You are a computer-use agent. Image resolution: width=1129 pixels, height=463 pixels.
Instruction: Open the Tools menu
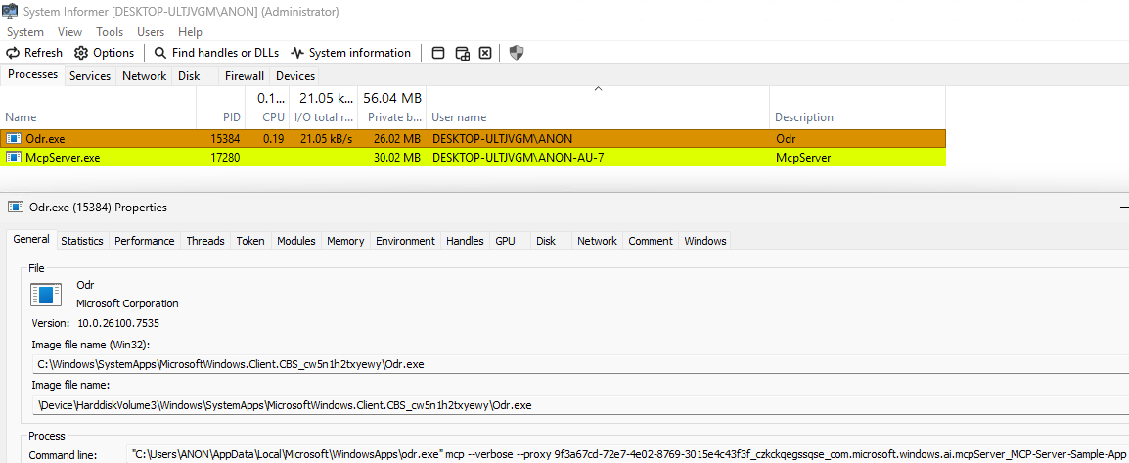[110, 31]
